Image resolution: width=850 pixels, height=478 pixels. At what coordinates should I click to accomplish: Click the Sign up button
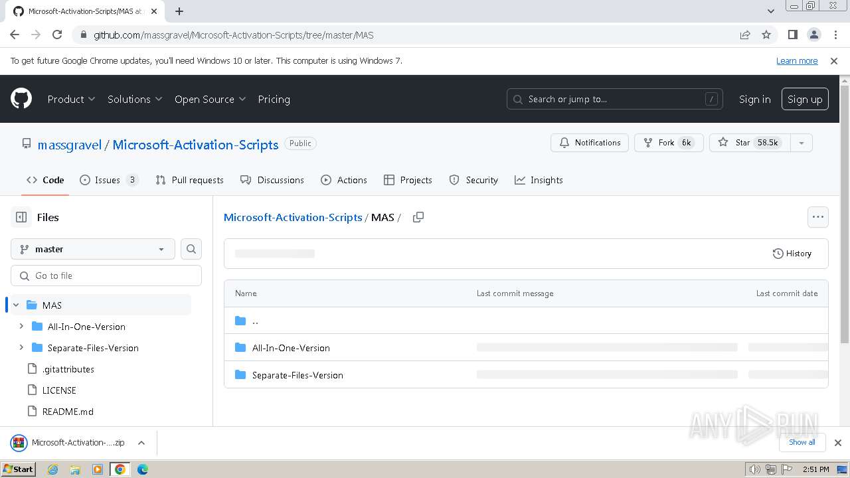click(805, 99)
